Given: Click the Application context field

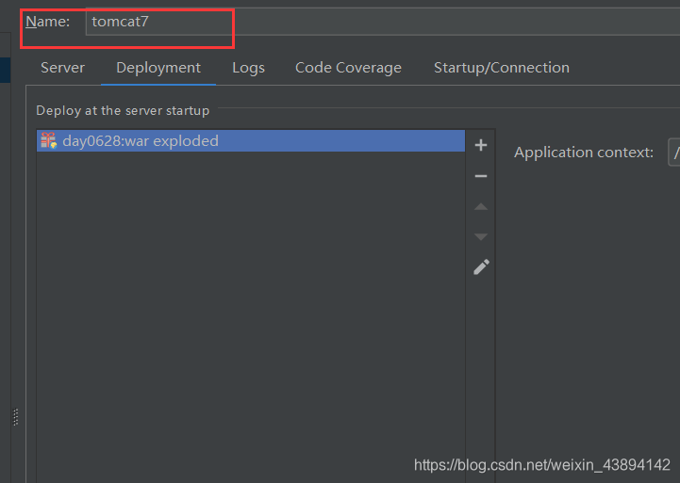Looking at the screenshot, I should (x=674, y=152).
